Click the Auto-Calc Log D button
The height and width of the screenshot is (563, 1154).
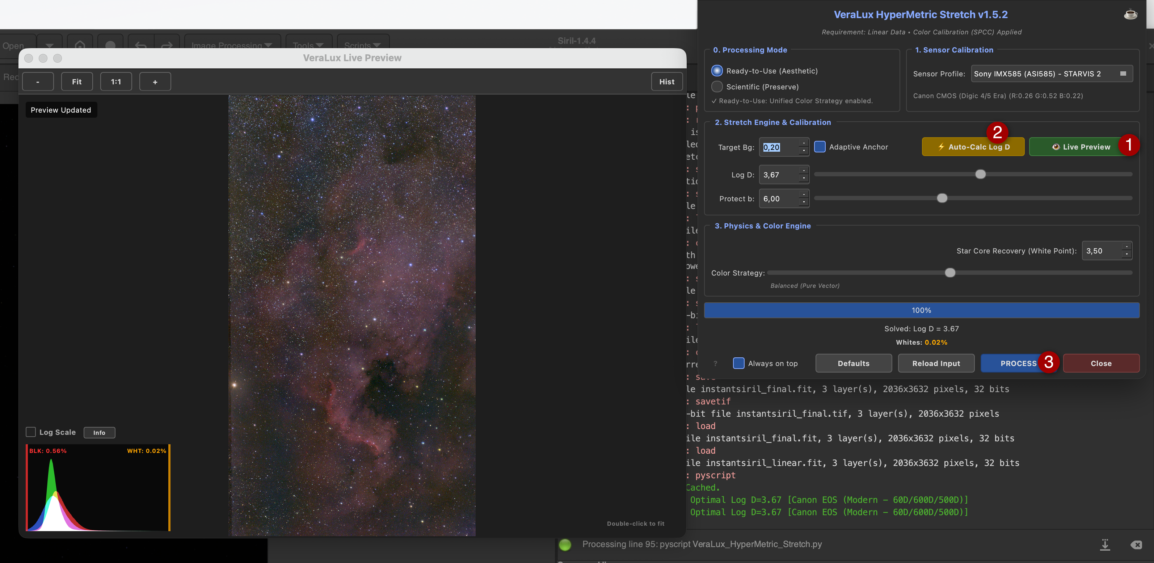tap(973, 147)
